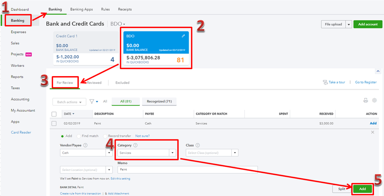Image resolution: width=384 pixels, height=196 pixels.
Task: Open Workers in sidebar
Action: [17, 66]
